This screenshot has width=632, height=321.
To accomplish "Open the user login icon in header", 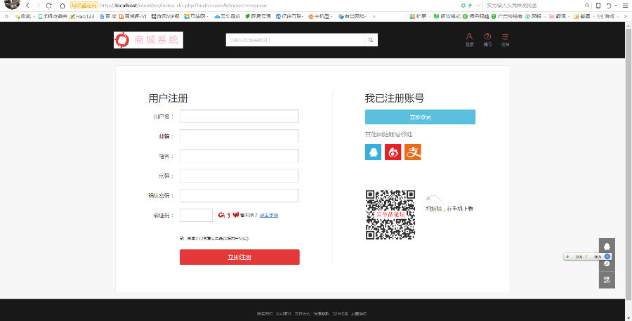I will [x=469, y=38].
